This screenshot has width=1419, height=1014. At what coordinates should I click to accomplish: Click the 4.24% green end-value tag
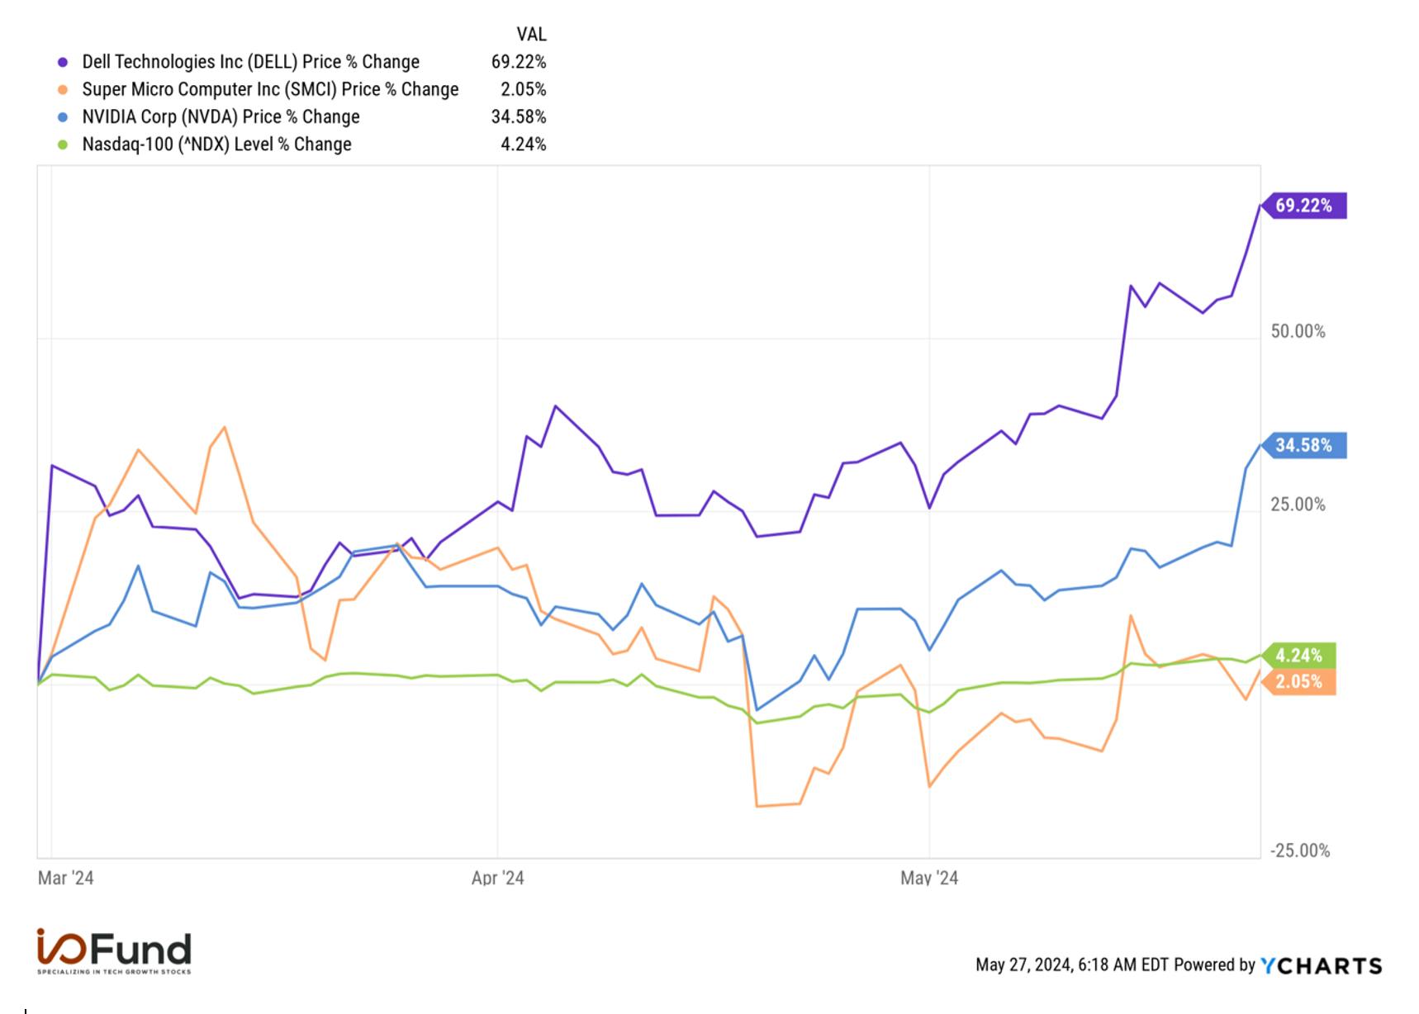(1298, 656)
